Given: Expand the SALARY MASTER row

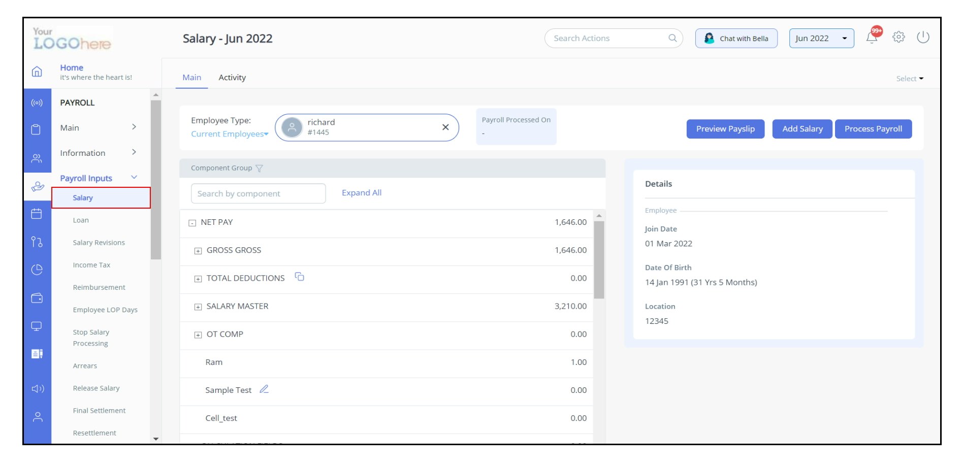Looking at the screenshot, I should point(198,307).
